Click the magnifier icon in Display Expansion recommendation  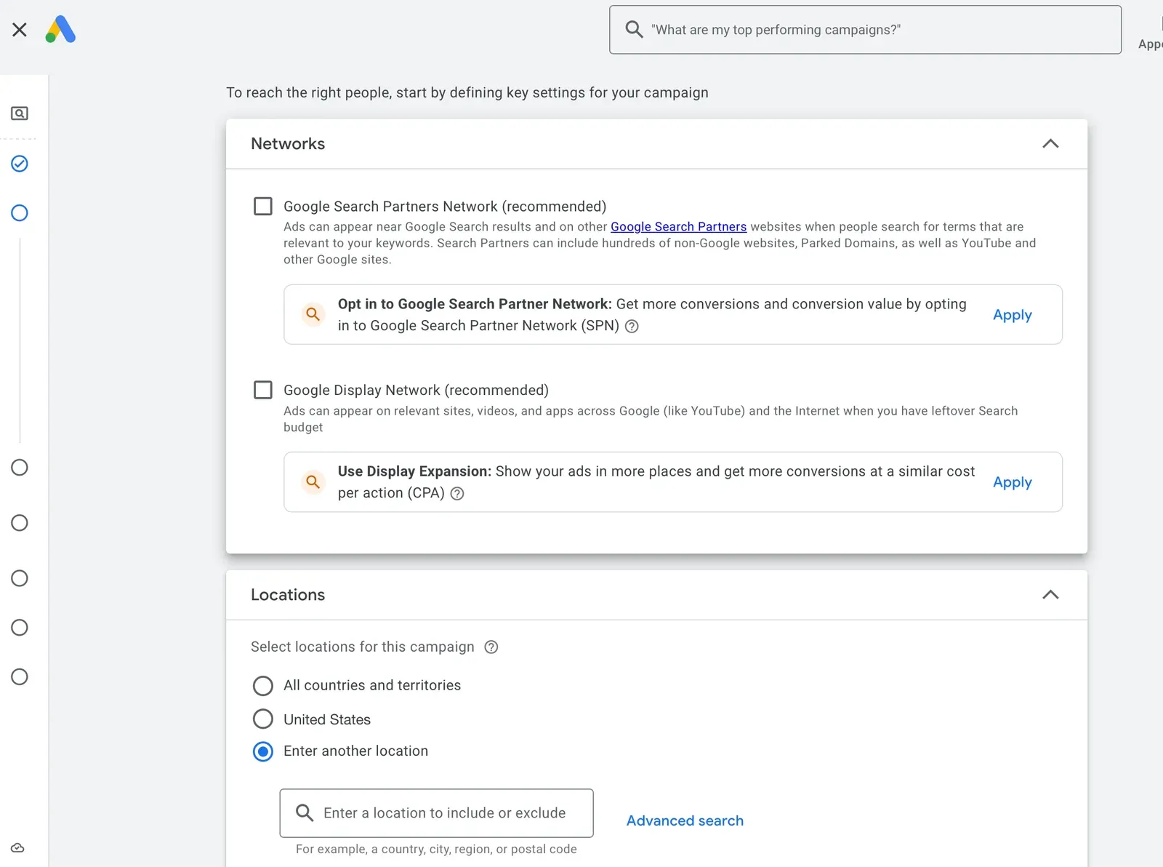coord(313,482)
